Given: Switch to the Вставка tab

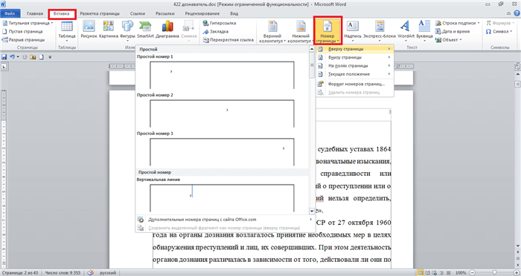Looking at the screenshot, I should tap(62, 13).
